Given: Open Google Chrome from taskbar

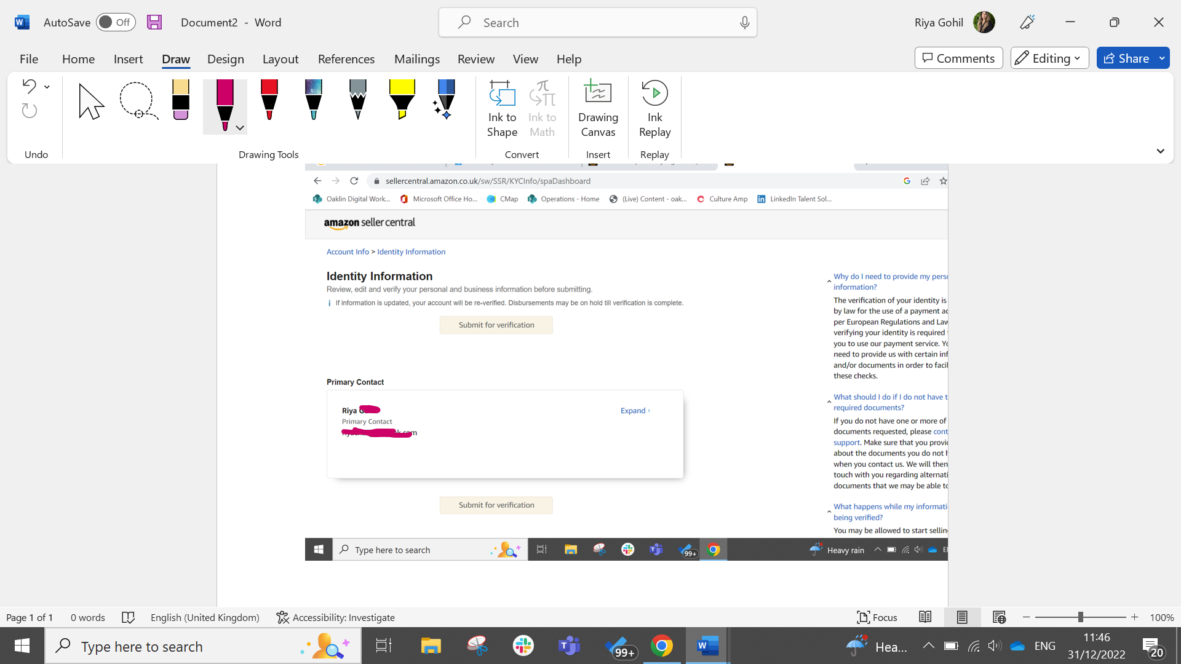Looking at the screenshot, I should 661,646.
